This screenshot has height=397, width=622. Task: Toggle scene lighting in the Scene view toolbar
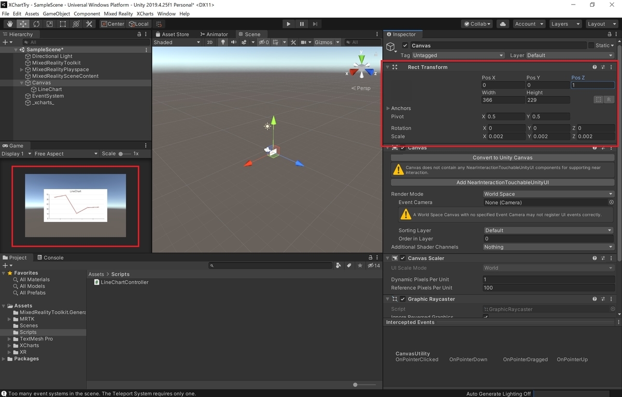[x=222, y=42]
